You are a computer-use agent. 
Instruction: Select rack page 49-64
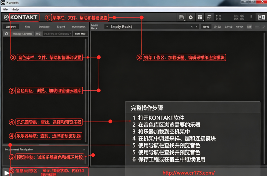pos(240,27)
